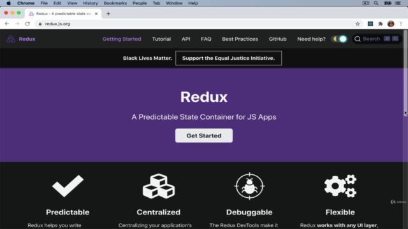Click the browser forward arrow

[x=17, y=24]
